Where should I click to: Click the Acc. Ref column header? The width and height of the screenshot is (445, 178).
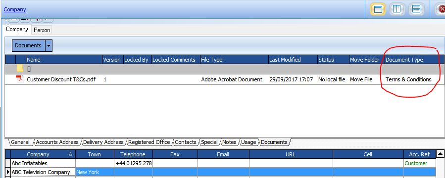pos(419,154)
